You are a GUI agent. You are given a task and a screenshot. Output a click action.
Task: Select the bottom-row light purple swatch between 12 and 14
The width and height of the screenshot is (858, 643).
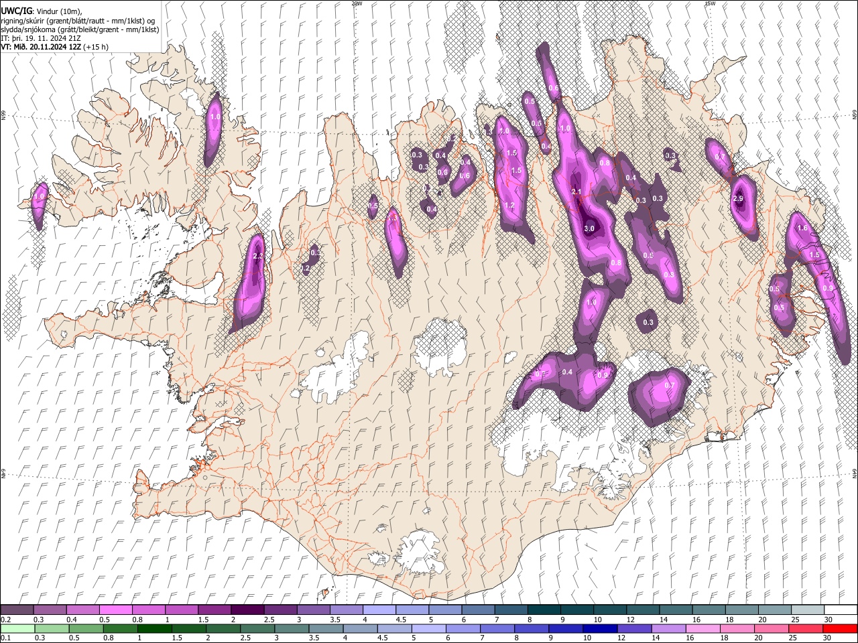(634, 628)
